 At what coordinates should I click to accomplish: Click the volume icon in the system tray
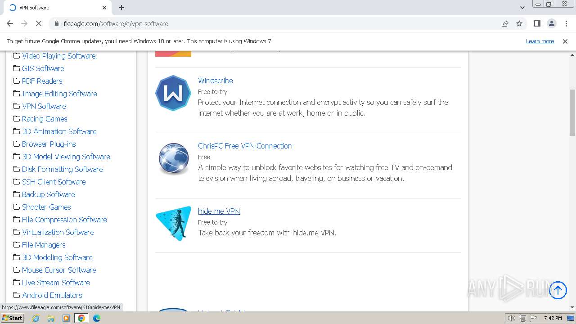[x=512, y=318]
